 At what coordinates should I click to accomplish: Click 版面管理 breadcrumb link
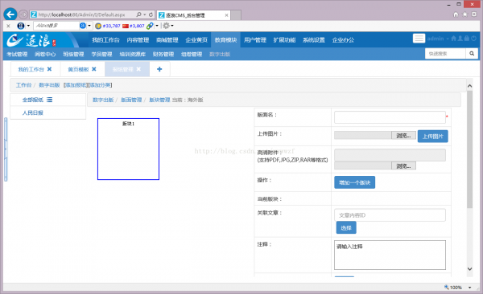click(131, 100)
